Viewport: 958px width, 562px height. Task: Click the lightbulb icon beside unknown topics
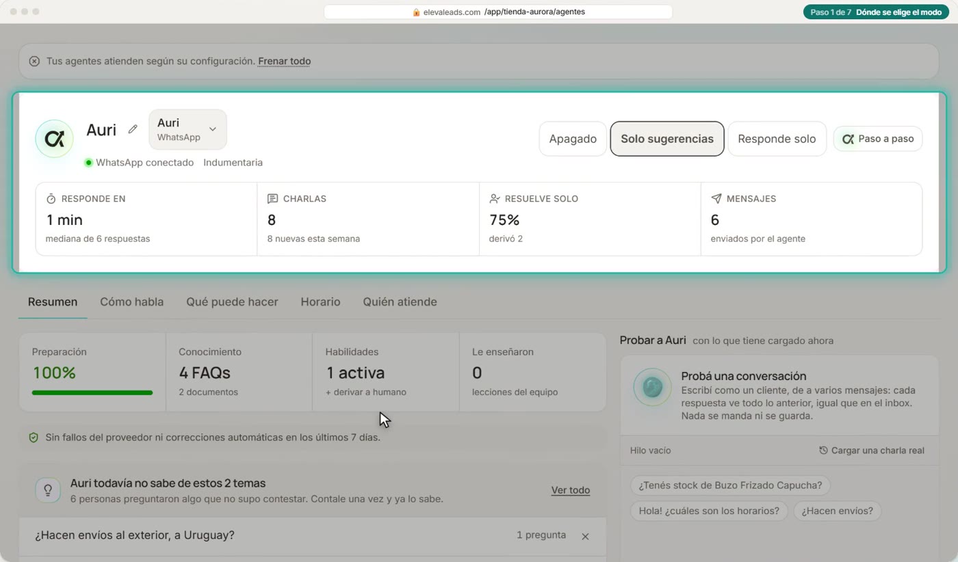tap(49, 490)
